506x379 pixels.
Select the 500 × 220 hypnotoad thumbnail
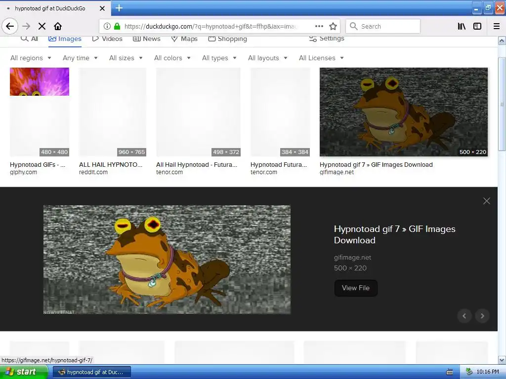tap(403, 112)
